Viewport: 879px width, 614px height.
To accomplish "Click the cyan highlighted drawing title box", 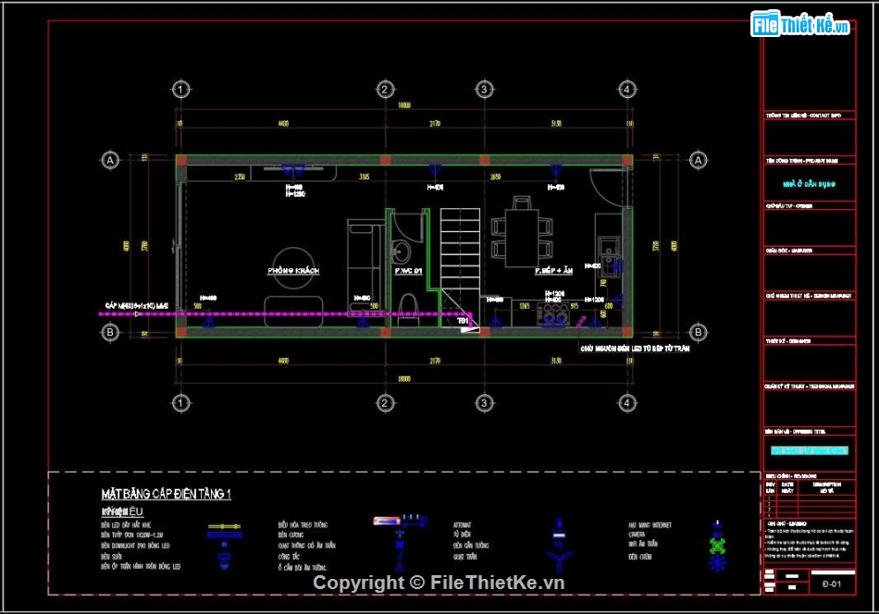I will point(808,450).
